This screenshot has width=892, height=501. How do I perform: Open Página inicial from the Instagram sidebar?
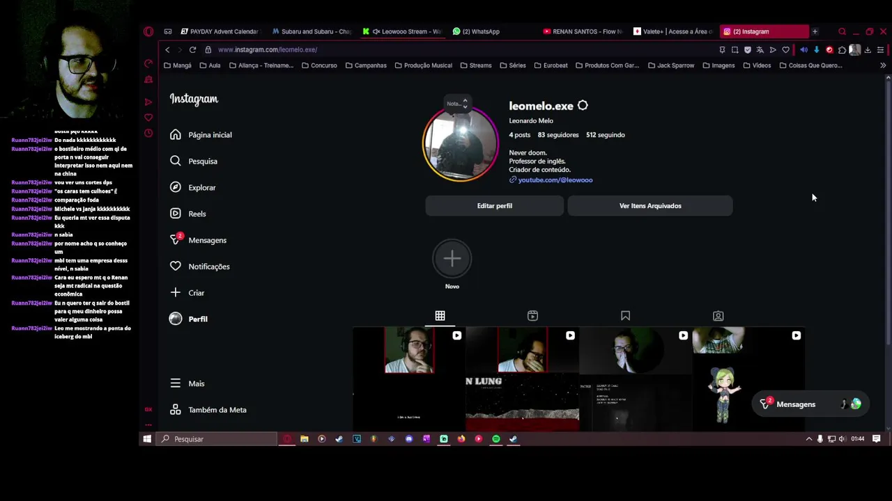201,135
